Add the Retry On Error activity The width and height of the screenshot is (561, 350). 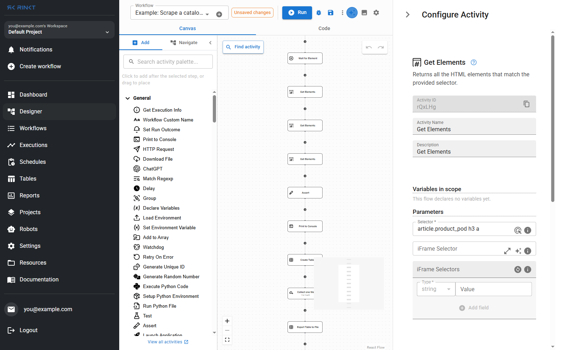coord(158,257)
